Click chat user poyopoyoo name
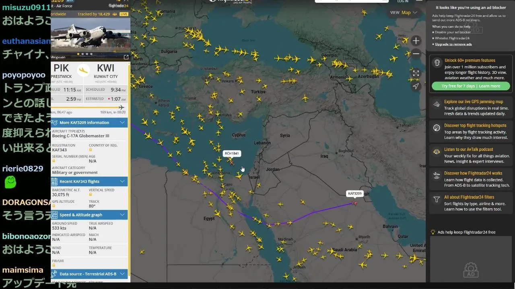 [x=24, y=75]
